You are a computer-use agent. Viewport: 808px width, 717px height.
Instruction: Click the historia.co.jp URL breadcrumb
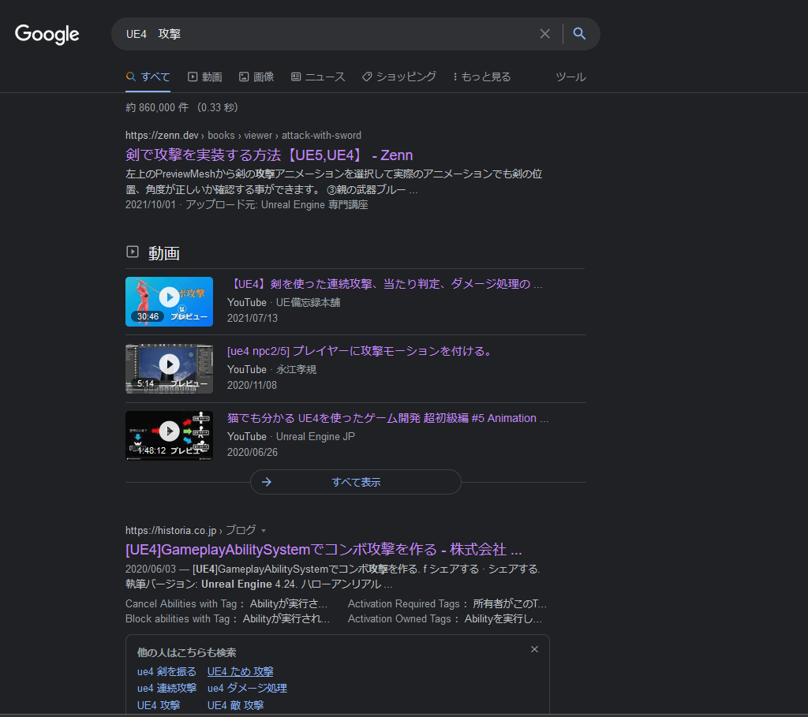(x=191, y=531)
